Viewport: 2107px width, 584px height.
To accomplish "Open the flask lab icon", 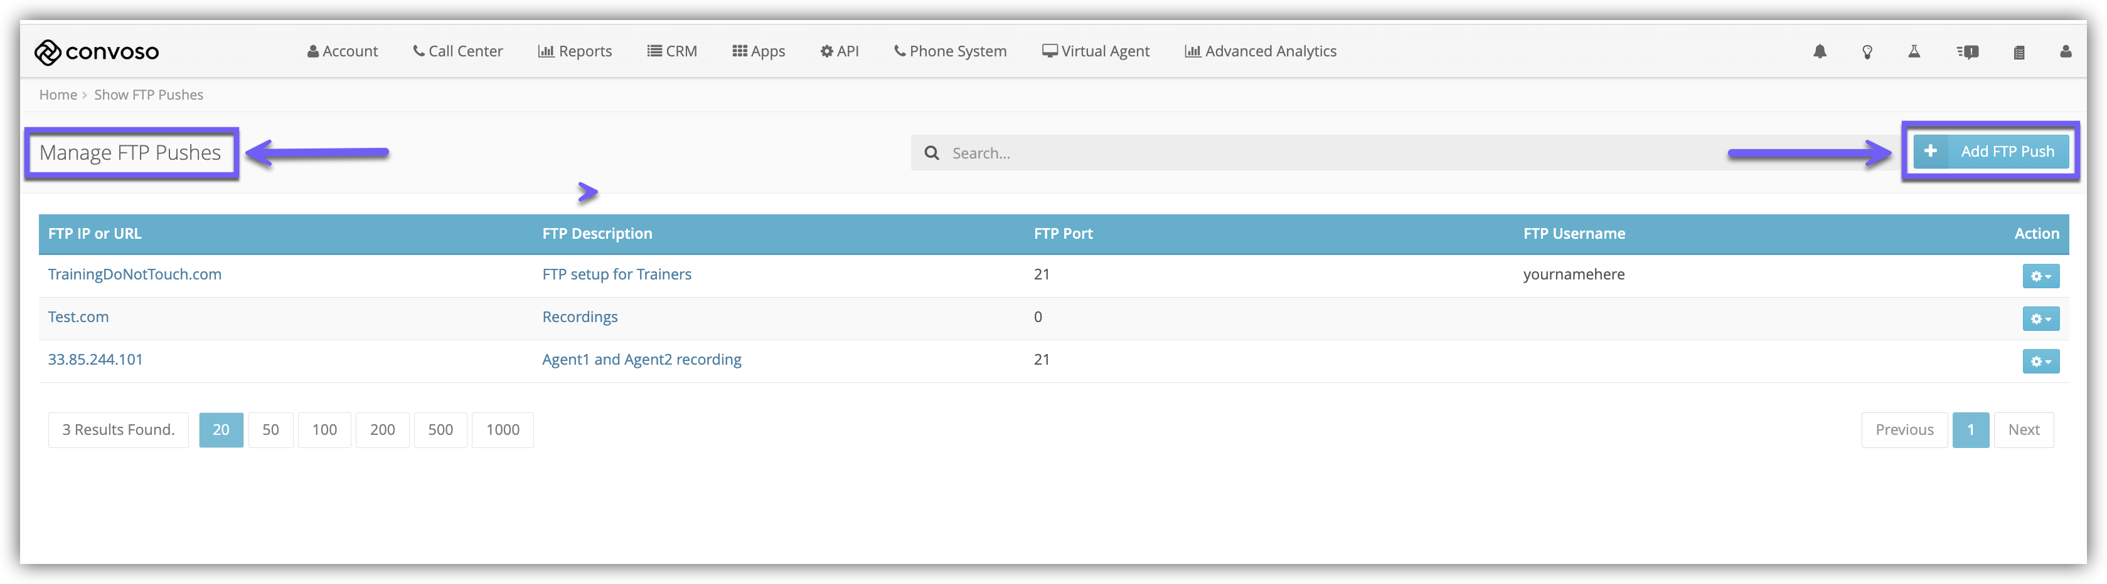I will pos(1913,51).
